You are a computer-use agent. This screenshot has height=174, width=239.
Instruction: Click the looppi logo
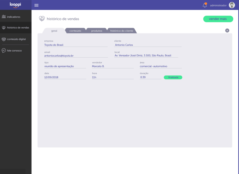coord(15,5)
